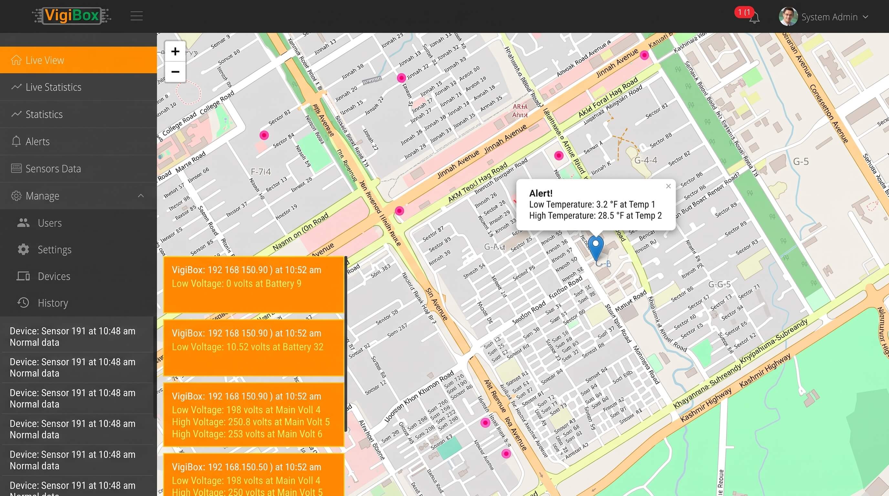Click the 'Alert!' popup heading
The image size is (889, 496).
tap(541, 193)
